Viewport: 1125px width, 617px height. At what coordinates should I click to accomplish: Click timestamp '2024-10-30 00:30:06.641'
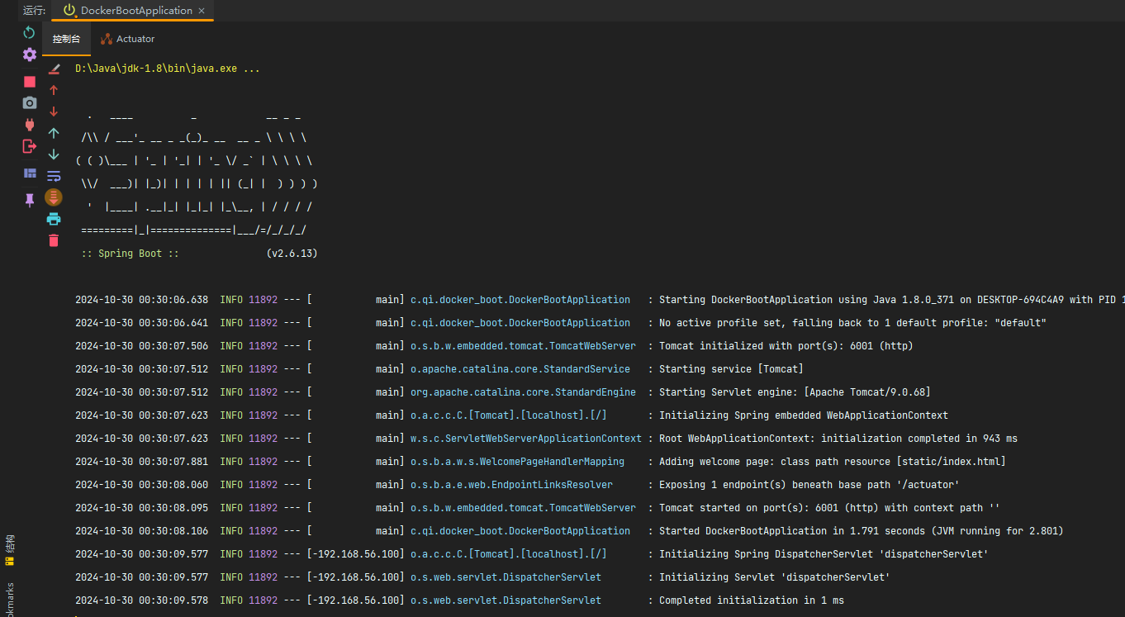(x=141, y=323)
